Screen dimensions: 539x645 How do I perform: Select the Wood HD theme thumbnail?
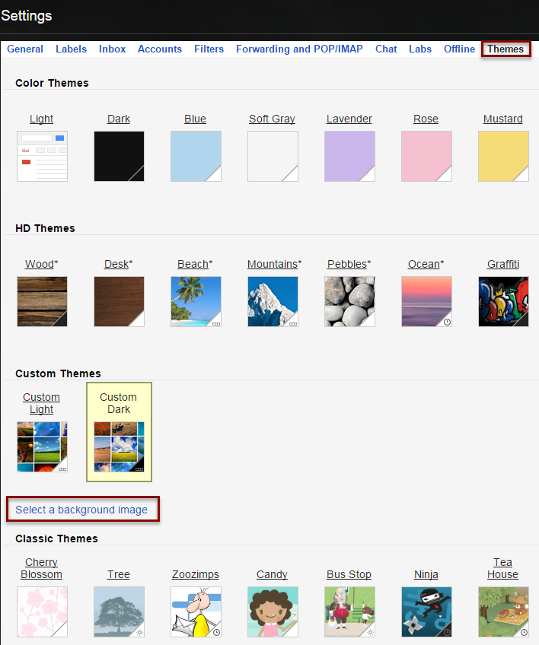42,301
